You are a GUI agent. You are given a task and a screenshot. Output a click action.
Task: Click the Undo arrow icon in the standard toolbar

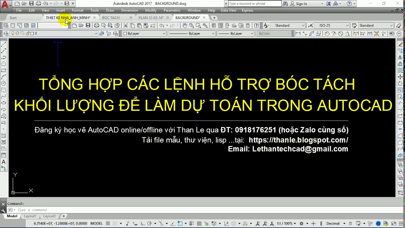pyautogui.click(x=162, y=25)
